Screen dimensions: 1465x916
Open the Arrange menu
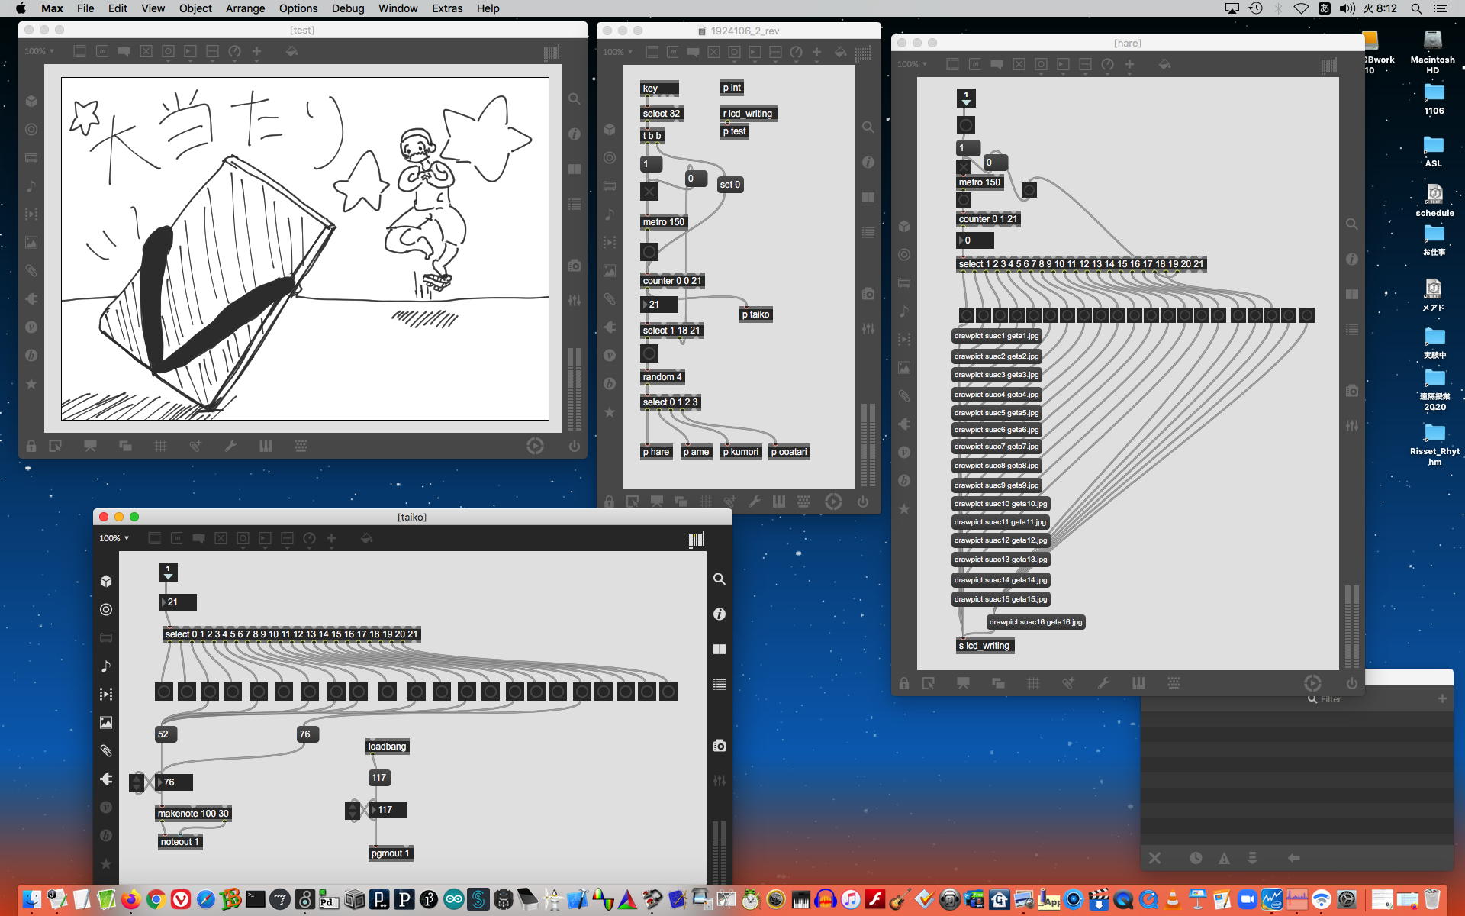click(x=245, y=8)
